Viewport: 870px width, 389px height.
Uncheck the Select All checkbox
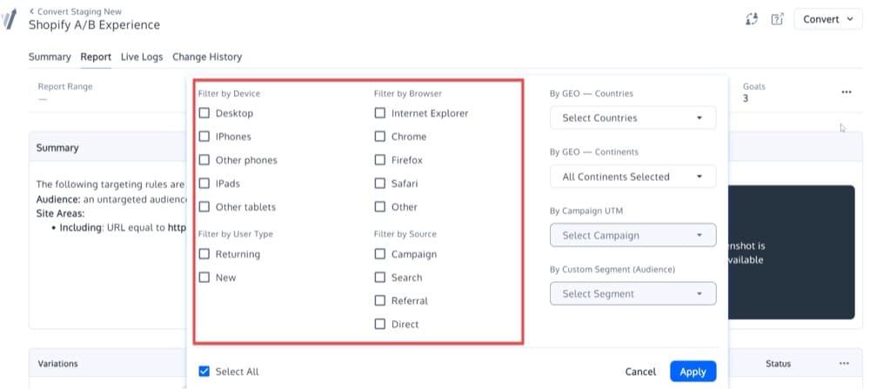point(204,372)
